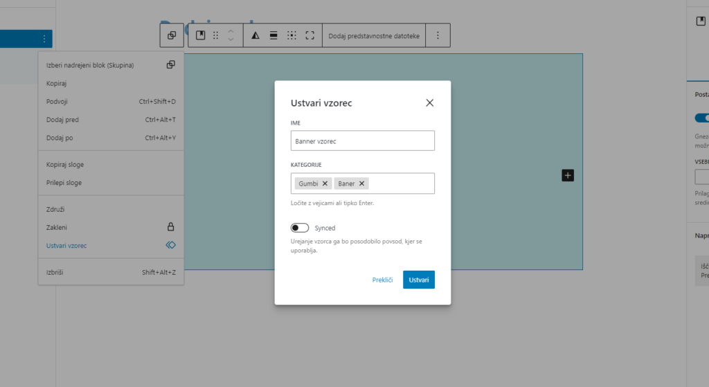Image resolution: width=709 pixels, height=387 pixels.
Task: Click the black plus block inserter
Action: tap(568, 175)
